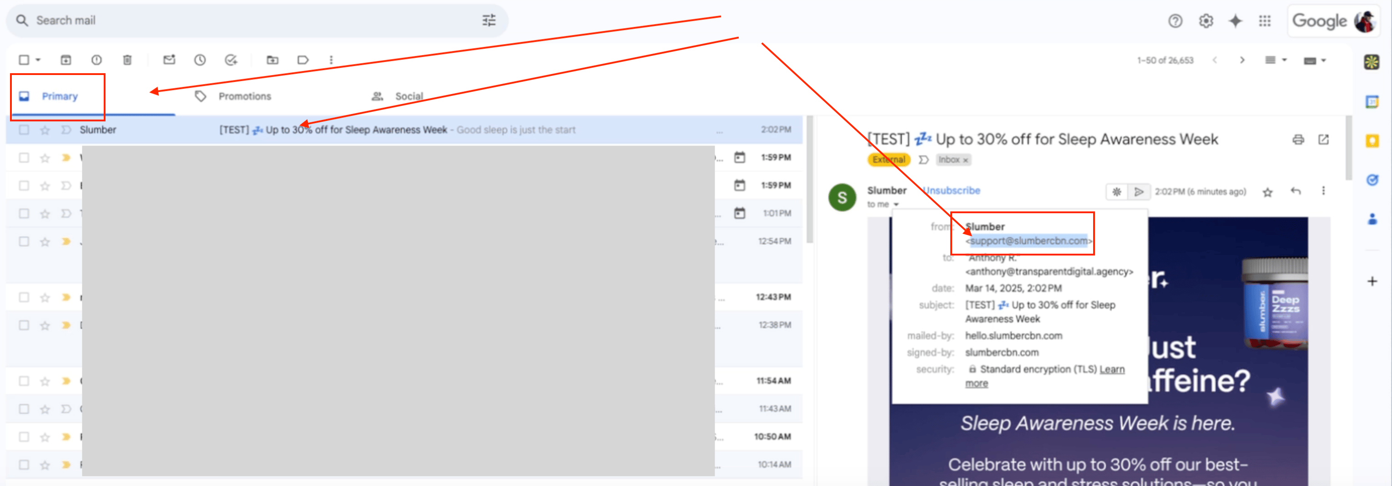1392x486 pixels.
Task: Snooze the conversation with clock icon
Action: pyautogui.click(x=200, y=60)
